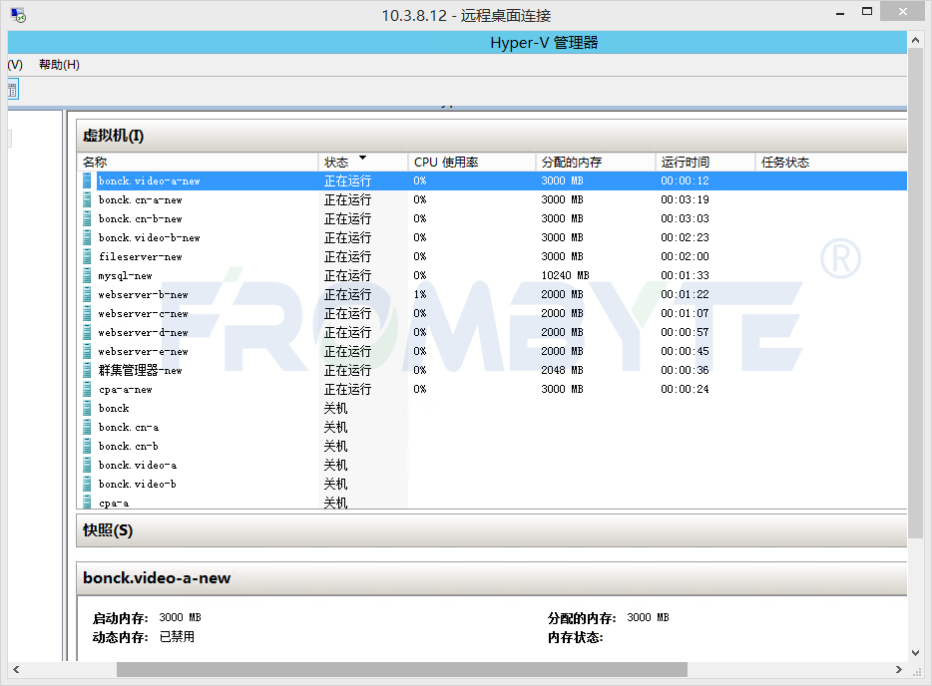
Task: Click the VM icon beside bonck.video-b-new
Action: pyautogui.click(x=88, y=237)
